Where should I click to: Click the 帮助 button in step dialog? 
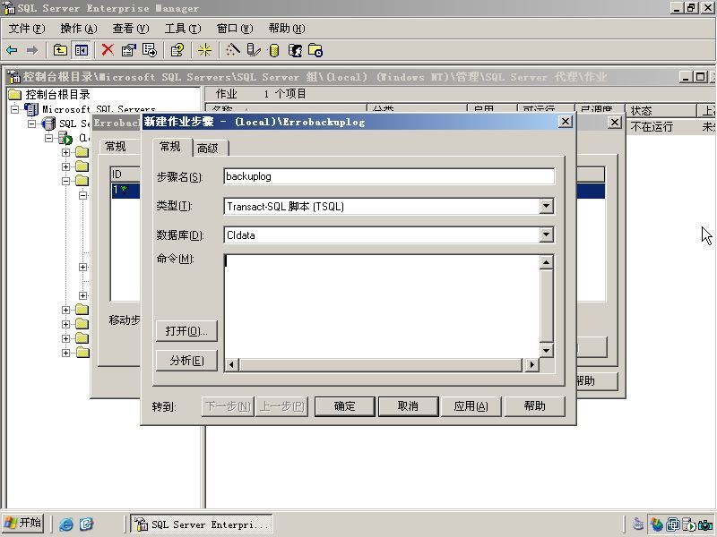[x=534, y=406]
